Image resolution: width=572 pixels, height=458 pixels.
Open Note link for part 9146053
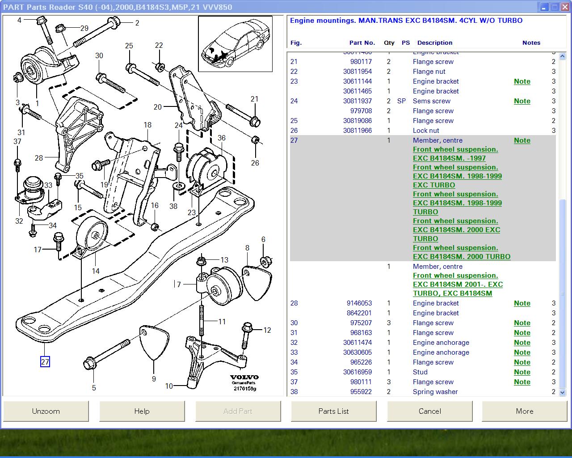coord(522,303)
